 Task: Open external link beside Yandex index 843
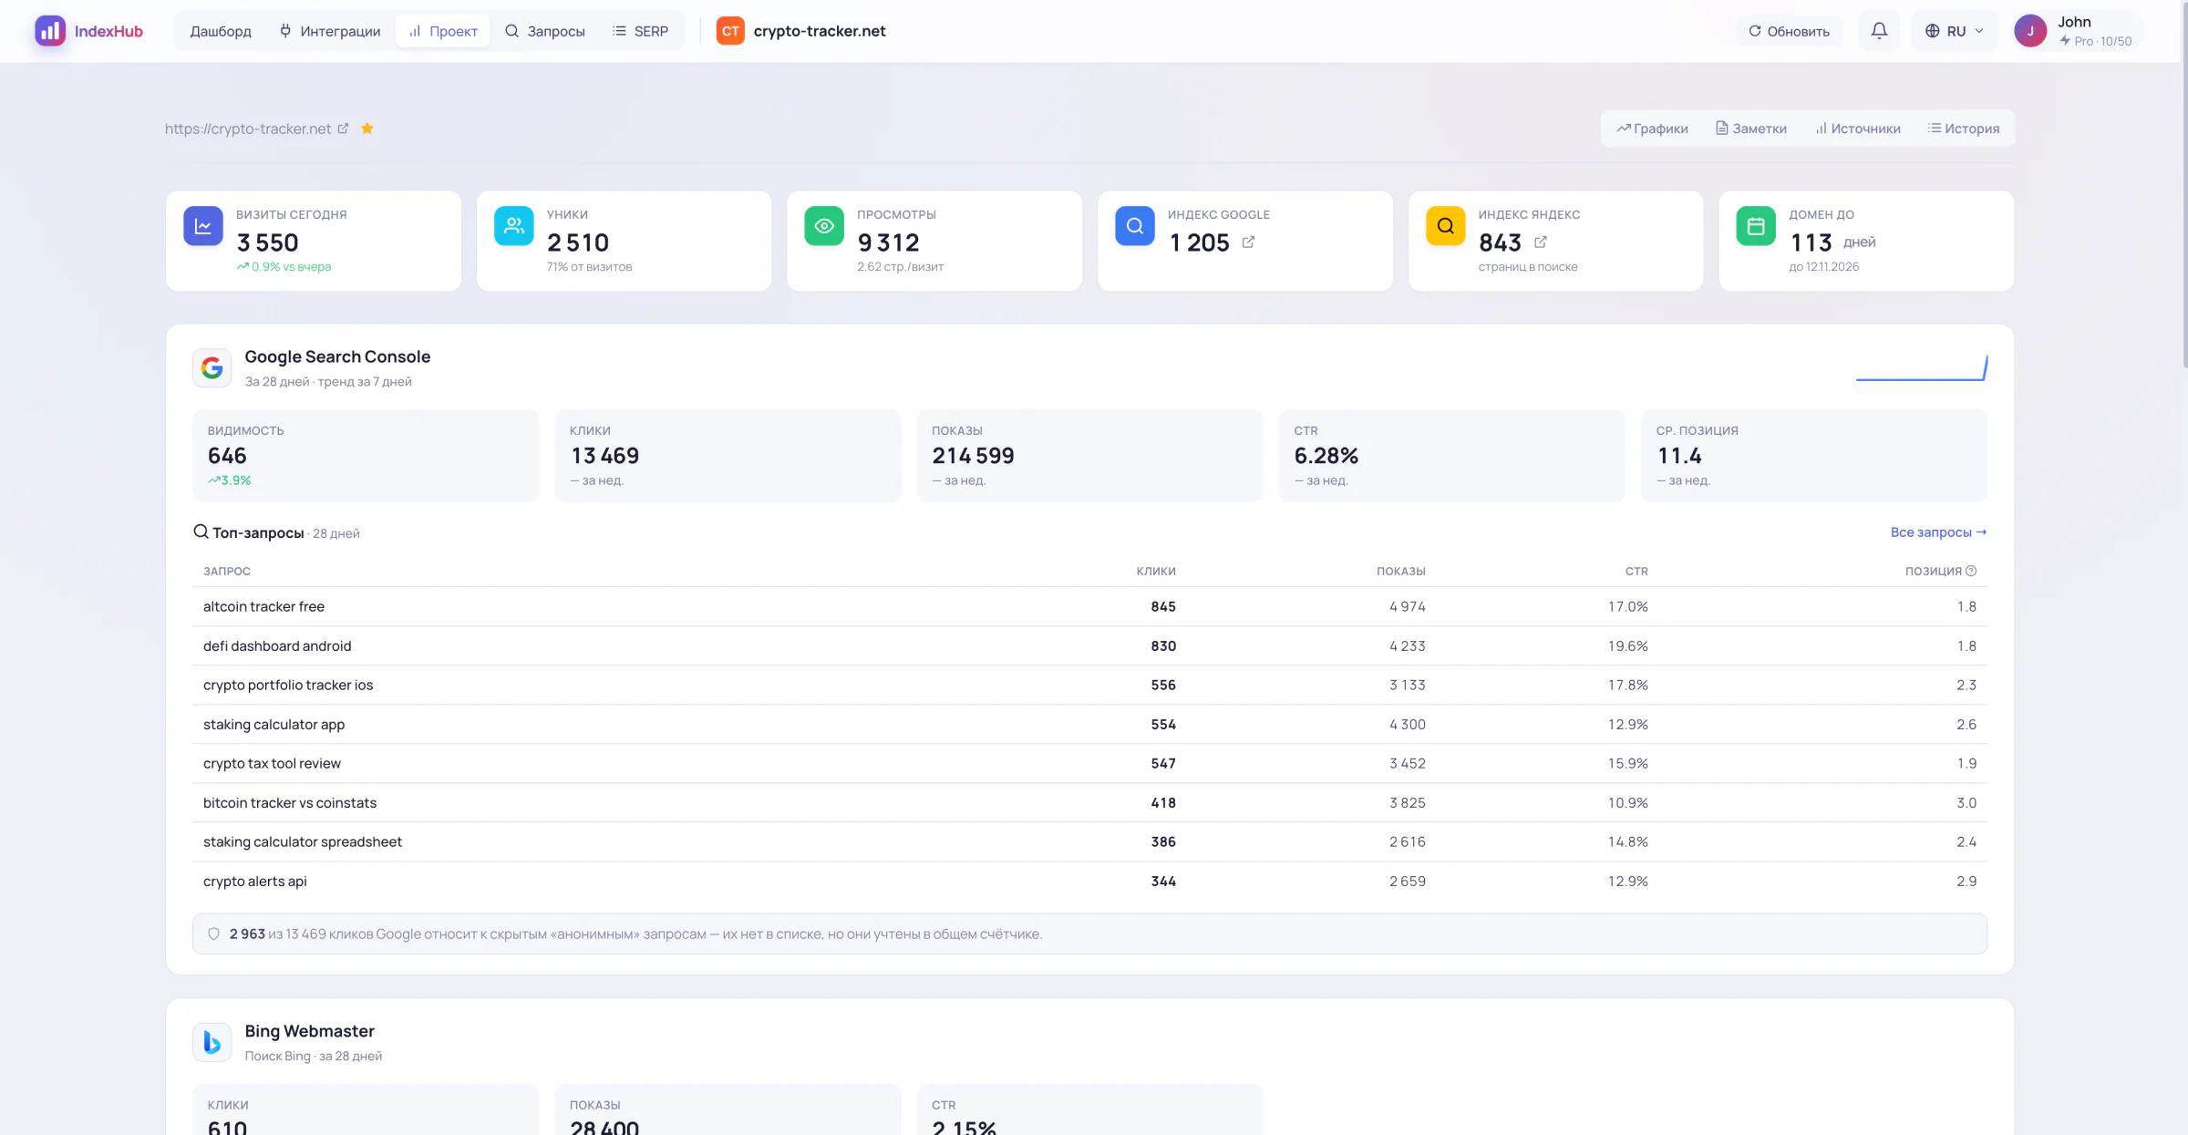point(1541,242)
